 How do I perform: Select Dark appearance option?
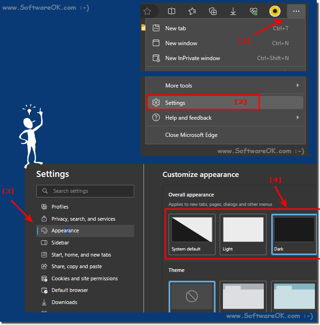coord(294,234)
